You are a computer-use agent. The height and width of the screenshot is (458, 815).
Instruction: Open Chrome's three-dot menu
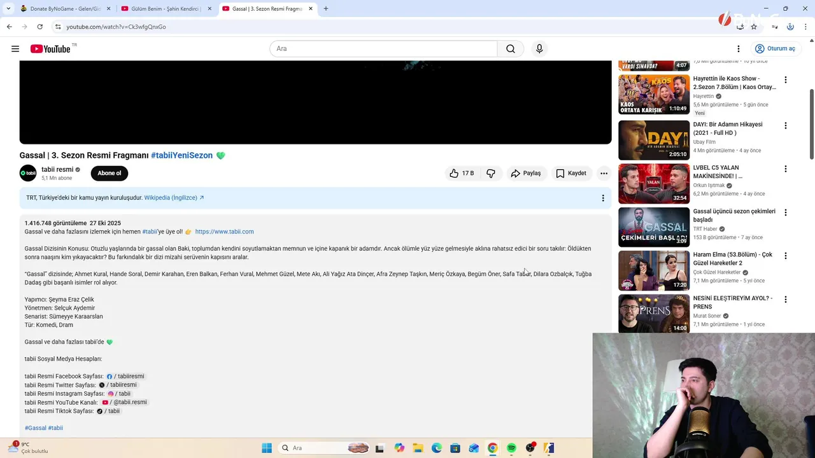coord(806,27)
